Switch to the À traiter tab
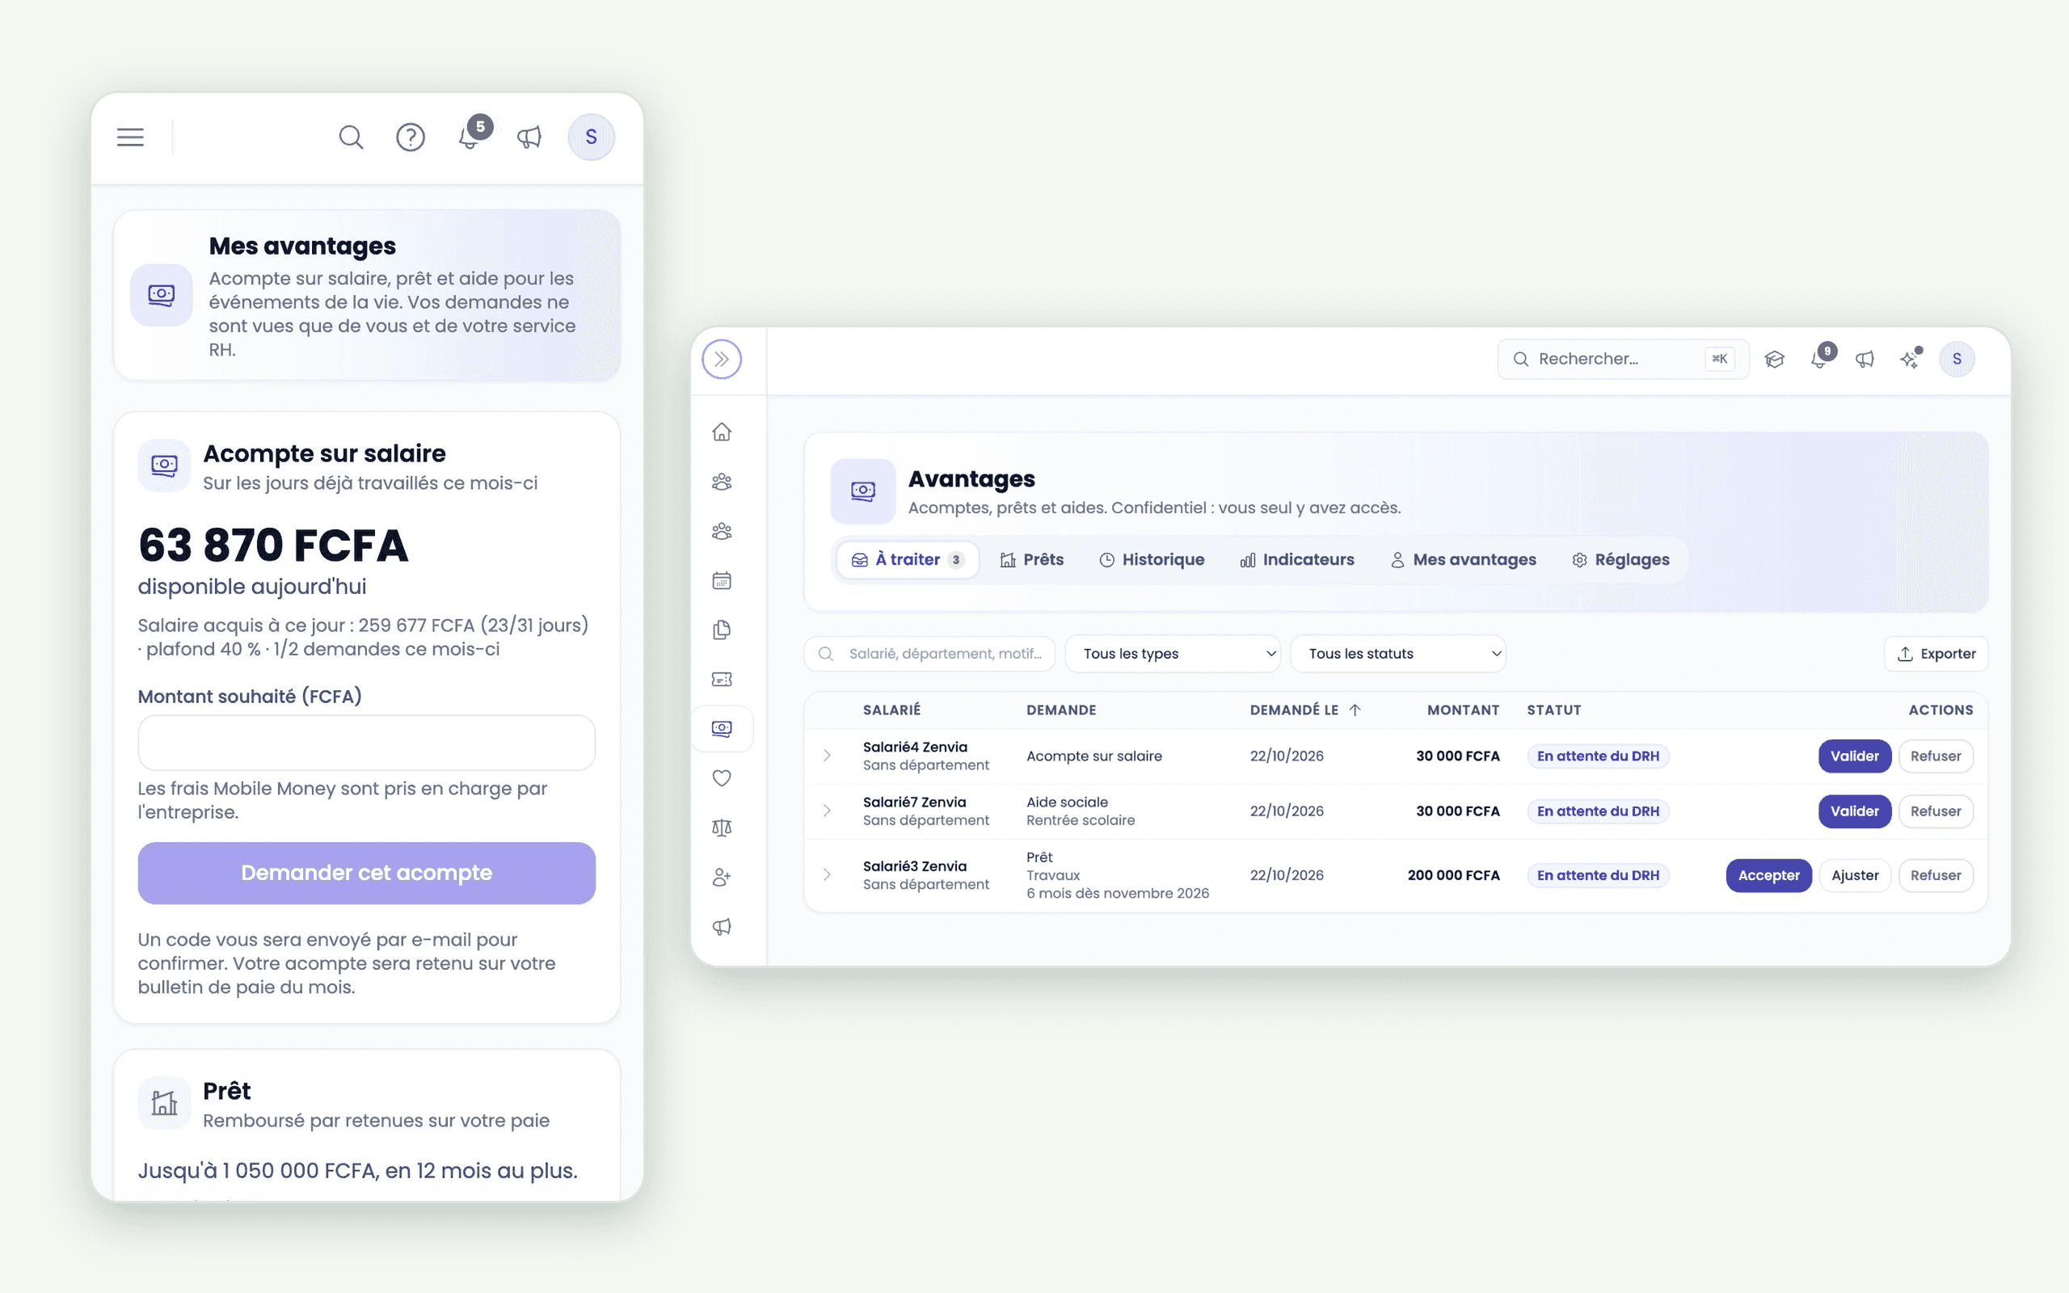 tap(908, 559)
